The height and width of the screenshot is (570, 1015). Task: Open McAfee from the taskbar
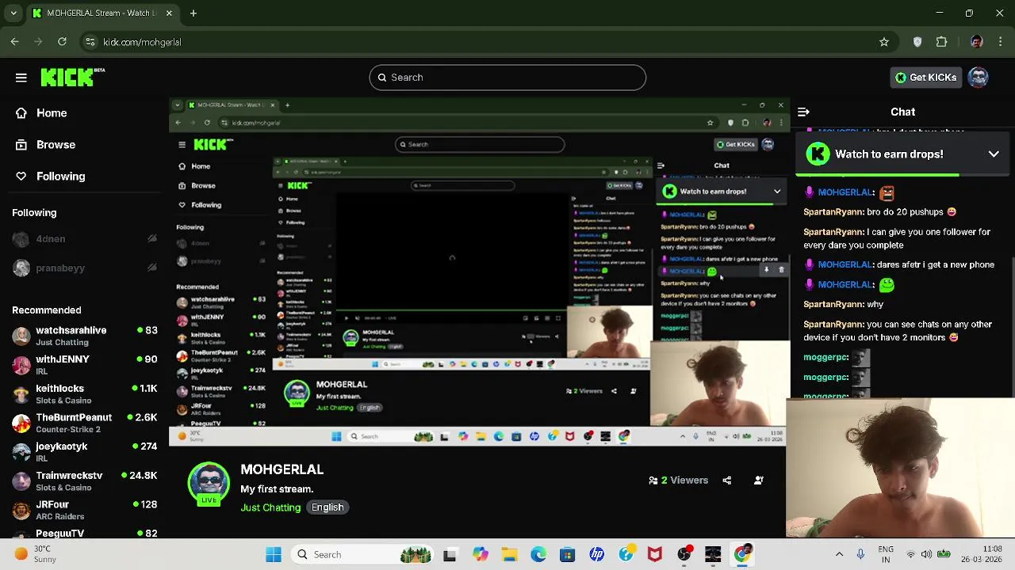click(655, 555)
